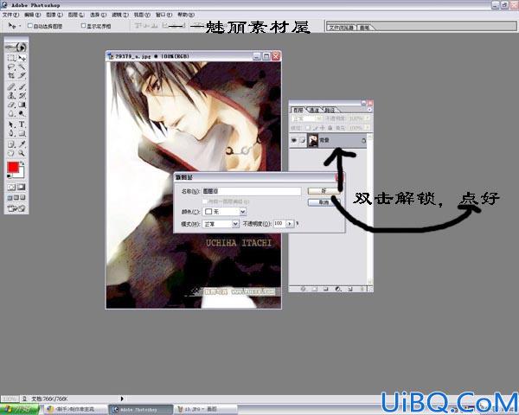This screenshot has height=415, width=519.
Task: Open the fill dropdown in Layers panel
Action: point(367,127)
